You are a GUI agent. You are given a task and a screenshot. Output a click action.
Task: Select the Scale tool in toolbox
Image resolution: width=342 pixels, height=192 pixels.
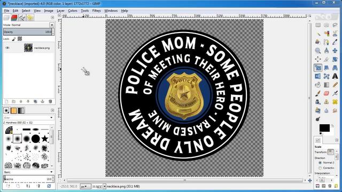pyautogui.click(x=318, y=68)
